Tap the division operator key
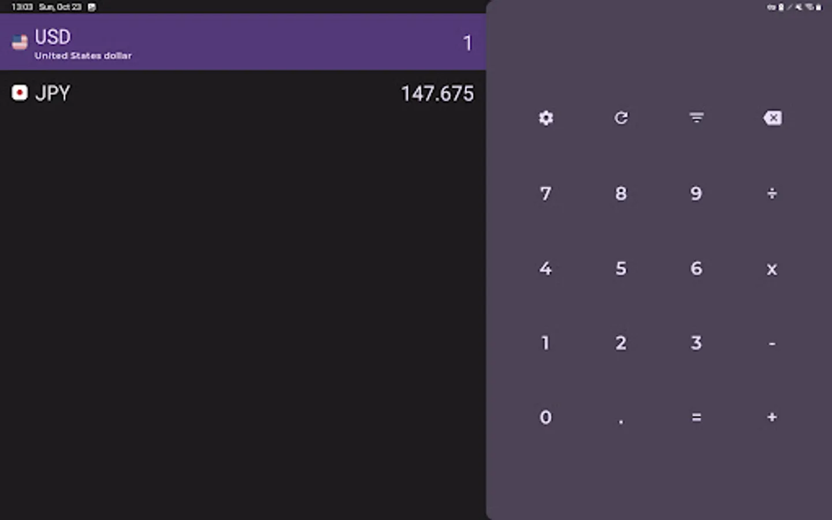The width and height of the screenshot is (832, 520). pos(771,194)
